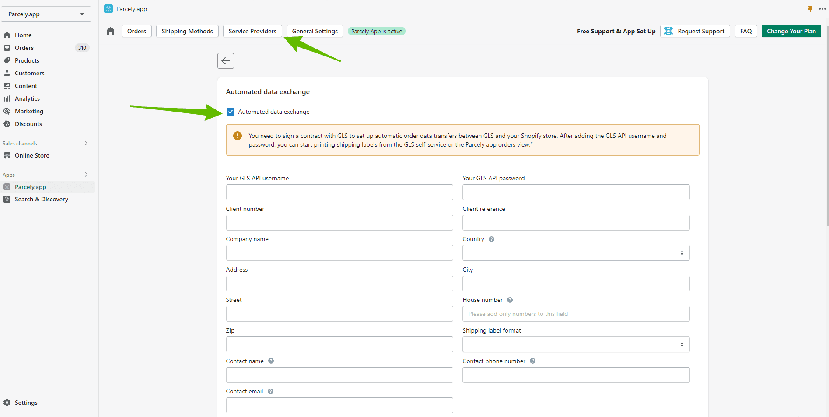The width and height of the screenshot is (829, 417).
Task: Click the Contact phone number help icon
Action: click(532, 361)
